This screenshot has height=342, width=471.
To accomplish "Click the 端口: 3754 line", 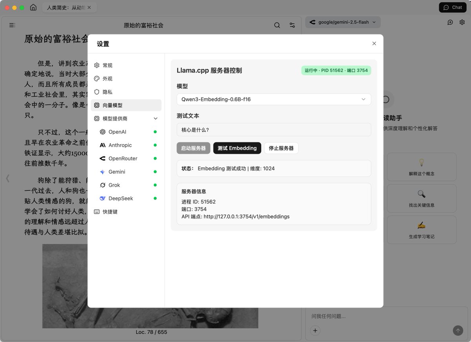I will tap(194, 209).
